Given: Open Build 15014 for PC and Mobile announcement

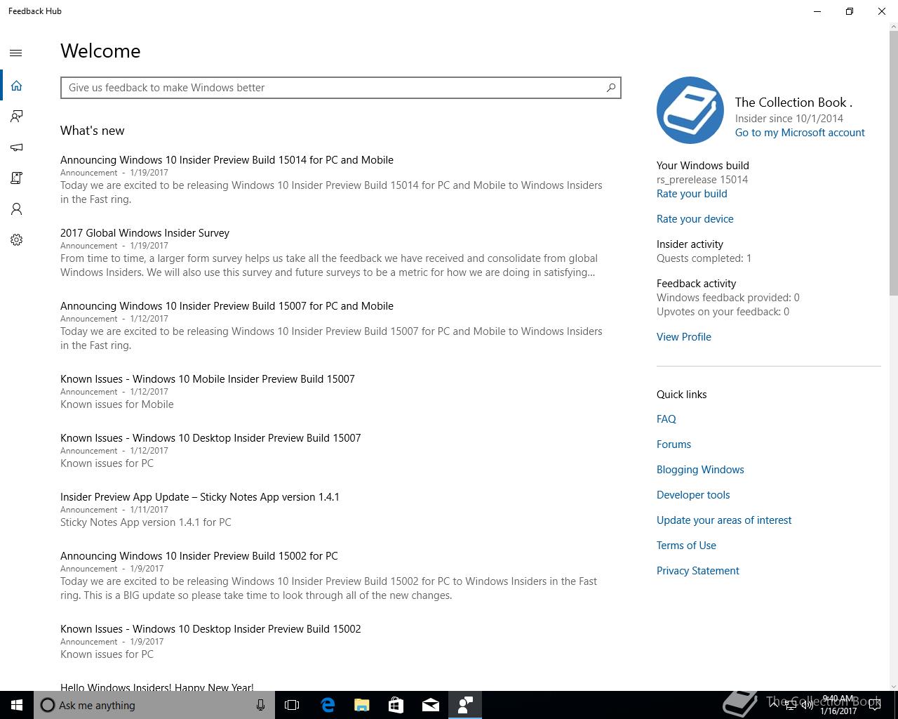Looking at the screenshot, I should tap(227, 160).
